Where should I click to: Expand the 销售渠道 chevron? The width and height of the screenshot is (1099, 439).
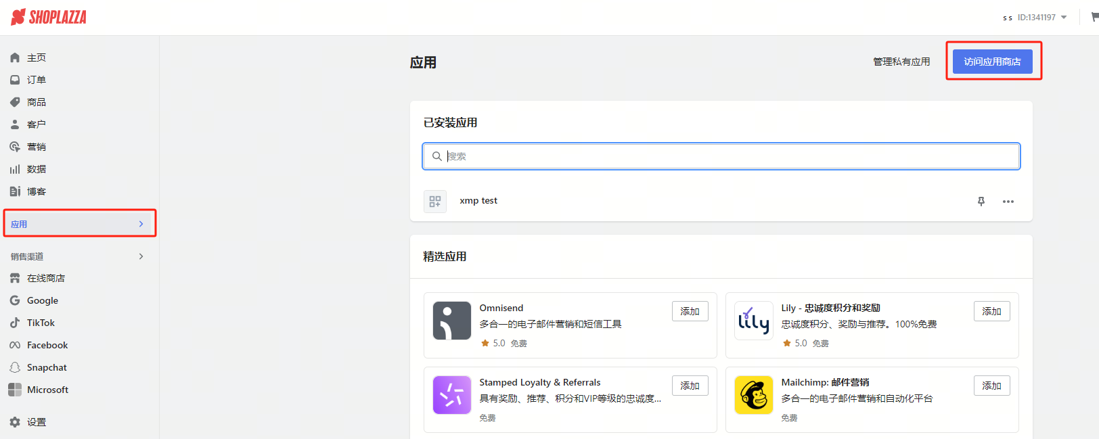[141, 256]
